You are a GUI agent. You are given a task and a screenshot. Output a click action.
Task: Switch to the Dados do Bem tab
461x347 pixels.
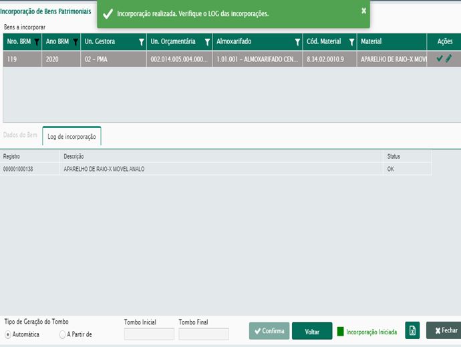click(x=20, y=135)
